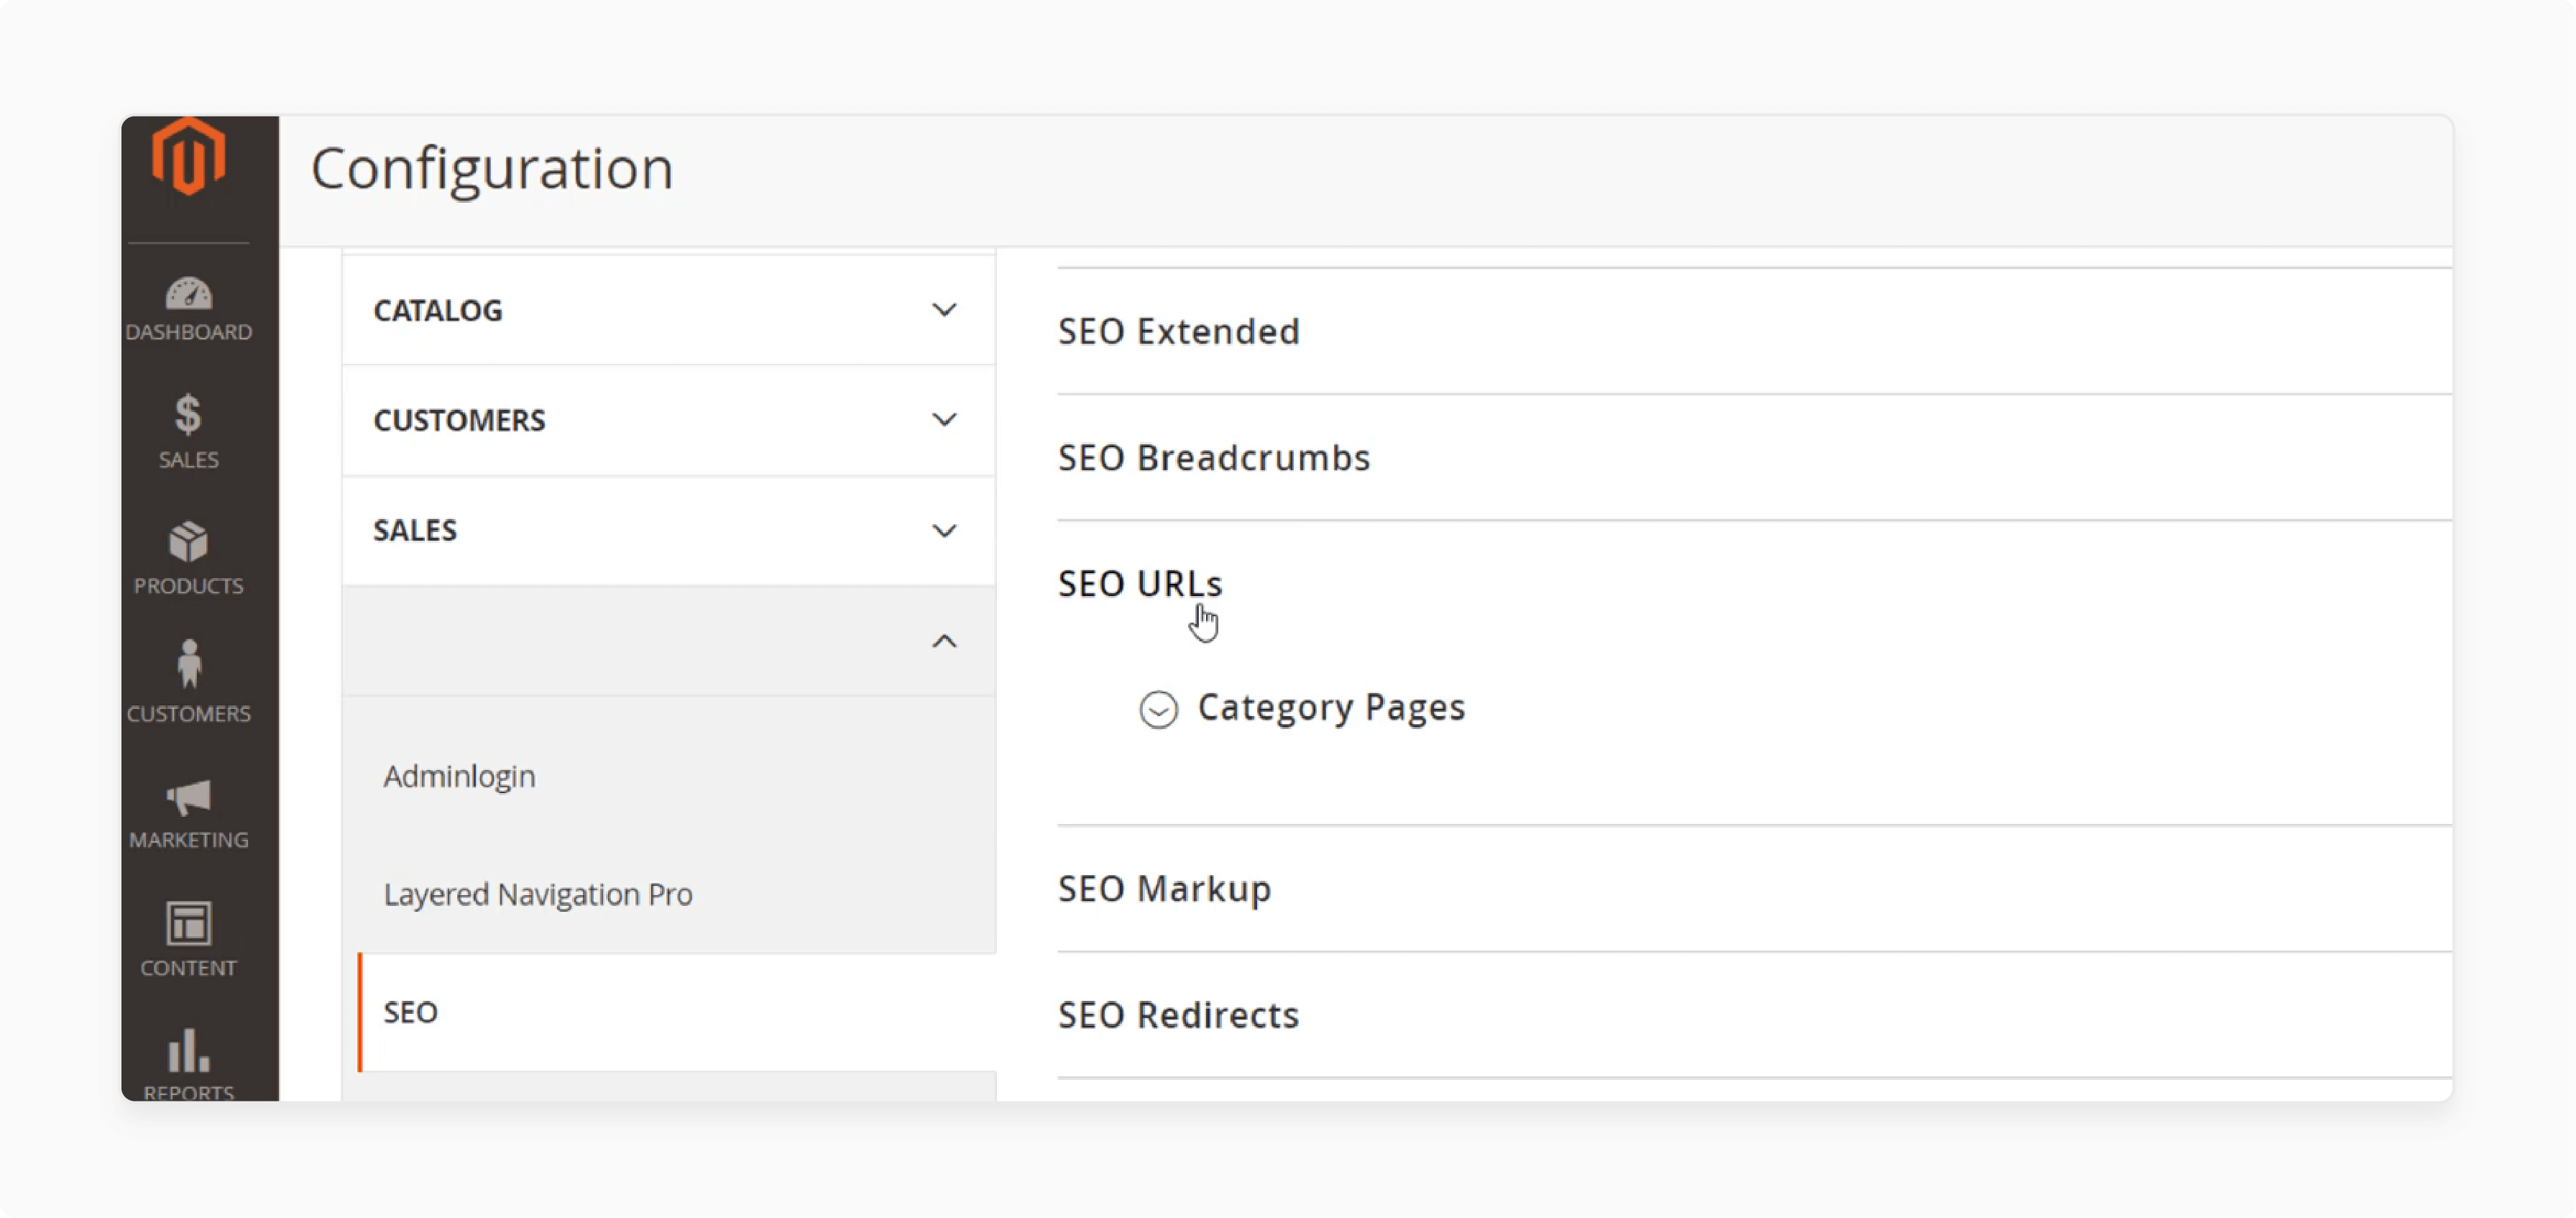Expand the CUSTOMERS configuration chevron

pos(944,420)
